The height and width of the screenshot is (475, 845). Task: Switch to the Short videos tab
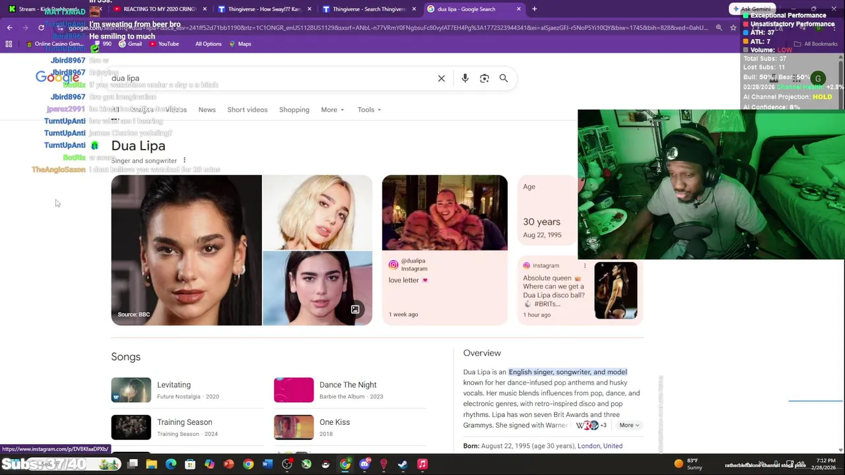click(248, 110)
